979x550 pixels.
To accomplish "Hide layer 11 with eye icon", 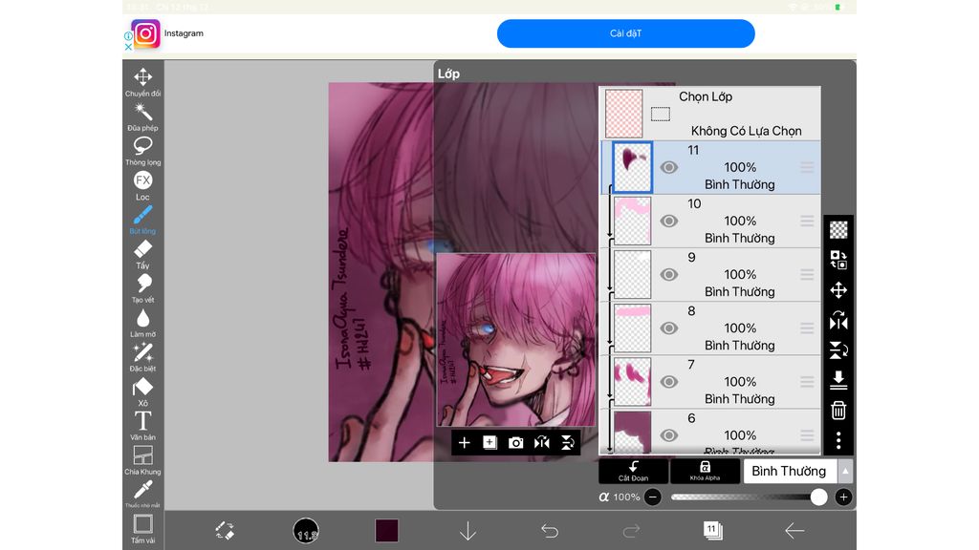I will coord(668,167).
